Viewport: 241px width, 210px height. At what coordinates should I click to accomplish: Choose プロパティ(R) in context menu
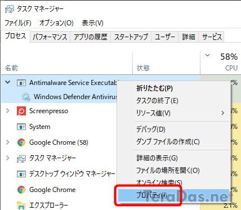pos(173,195)
